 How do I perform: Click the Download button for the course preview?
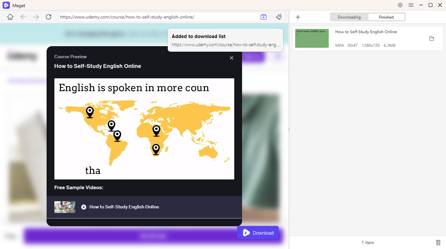pos(258,233)
